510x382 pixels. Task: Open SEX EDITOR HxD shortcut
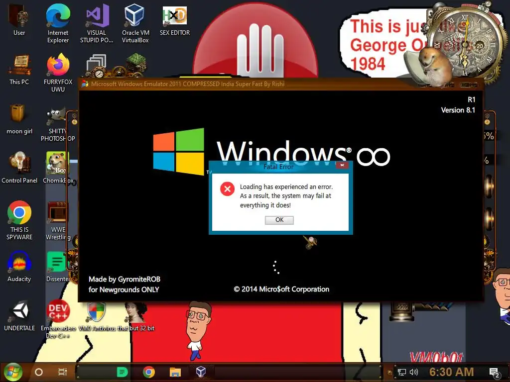point(175,20)
